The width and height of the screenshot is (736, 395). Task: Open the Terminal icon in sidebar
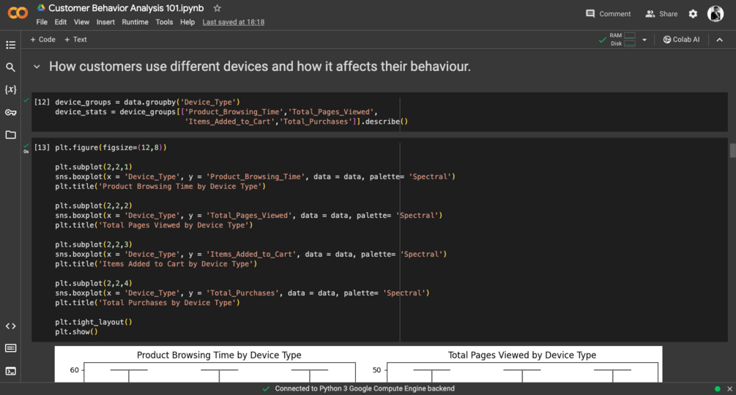pos(10,371)
